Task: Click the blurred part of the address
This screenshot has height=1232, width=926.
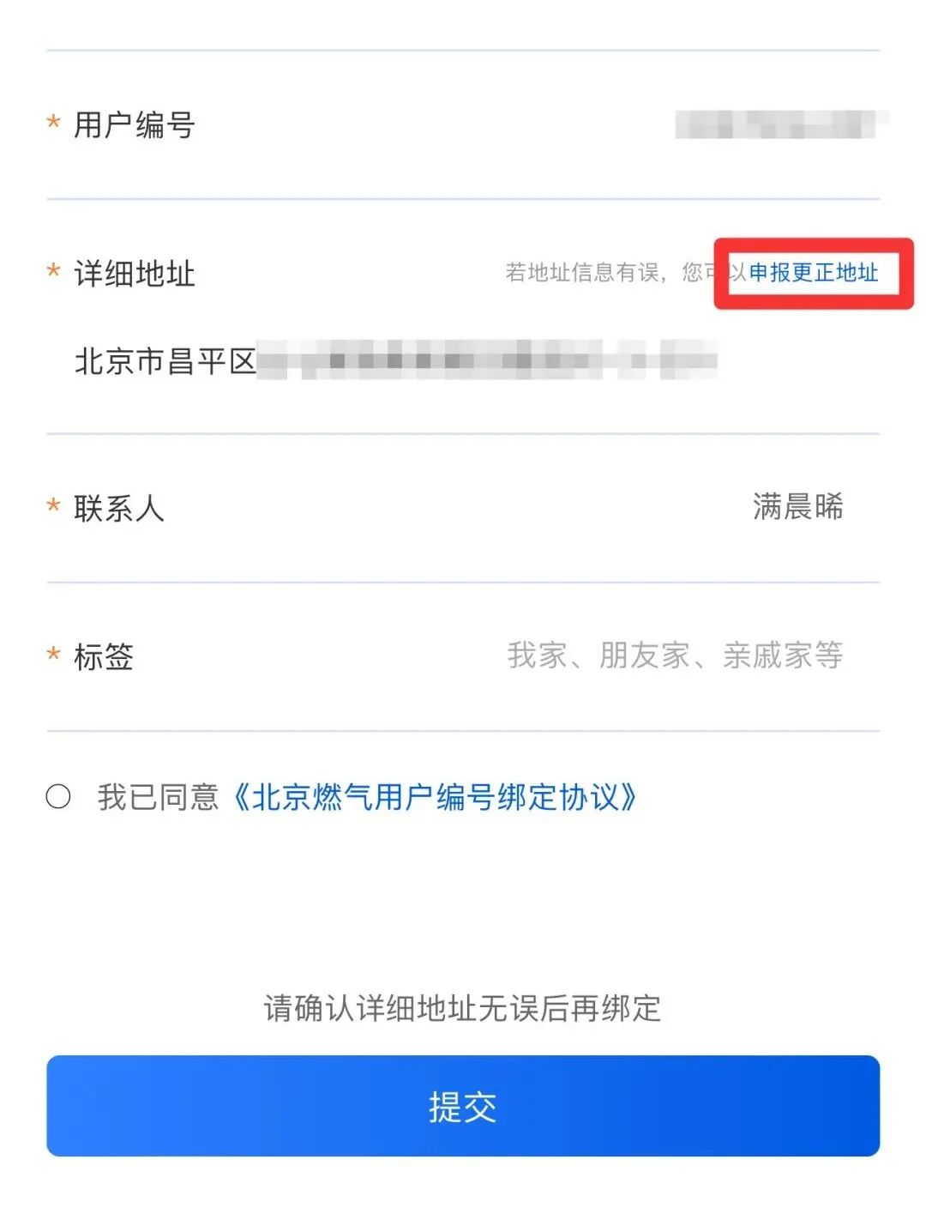Action: coord(487,360)
